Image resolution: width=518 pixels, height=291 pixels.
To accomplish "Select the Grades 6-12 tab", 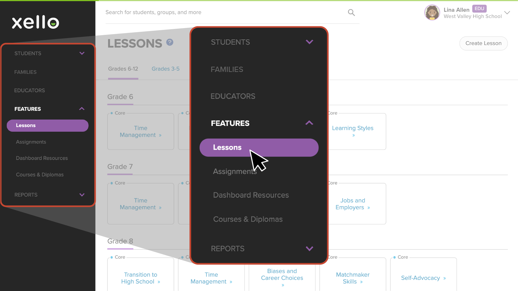I will pyautogui.click(x=123, y=69).
